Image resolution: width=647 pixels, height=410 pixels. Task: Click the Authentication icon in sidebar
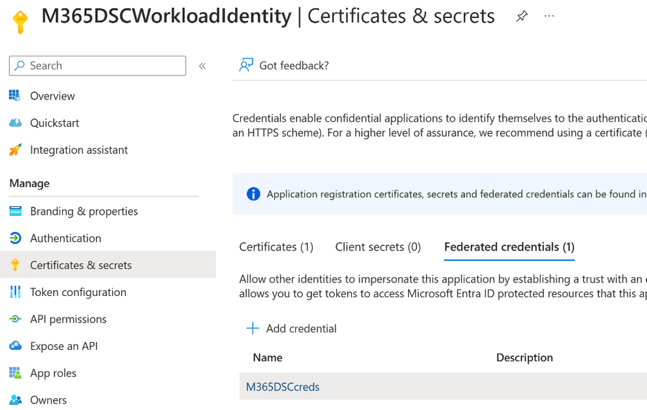(15, 238)
